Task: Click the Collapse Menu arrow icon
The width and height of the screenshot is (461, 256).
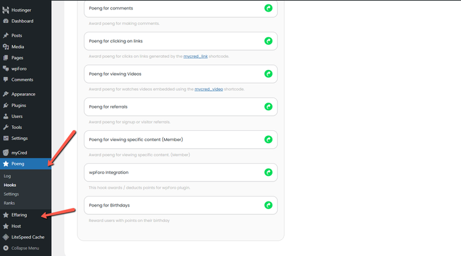Action: coord(6,248)
